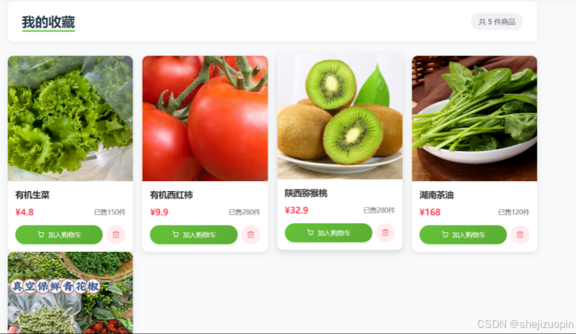
Task: Add 湖南茶油 to shopping cart
Action: point(463,234)
